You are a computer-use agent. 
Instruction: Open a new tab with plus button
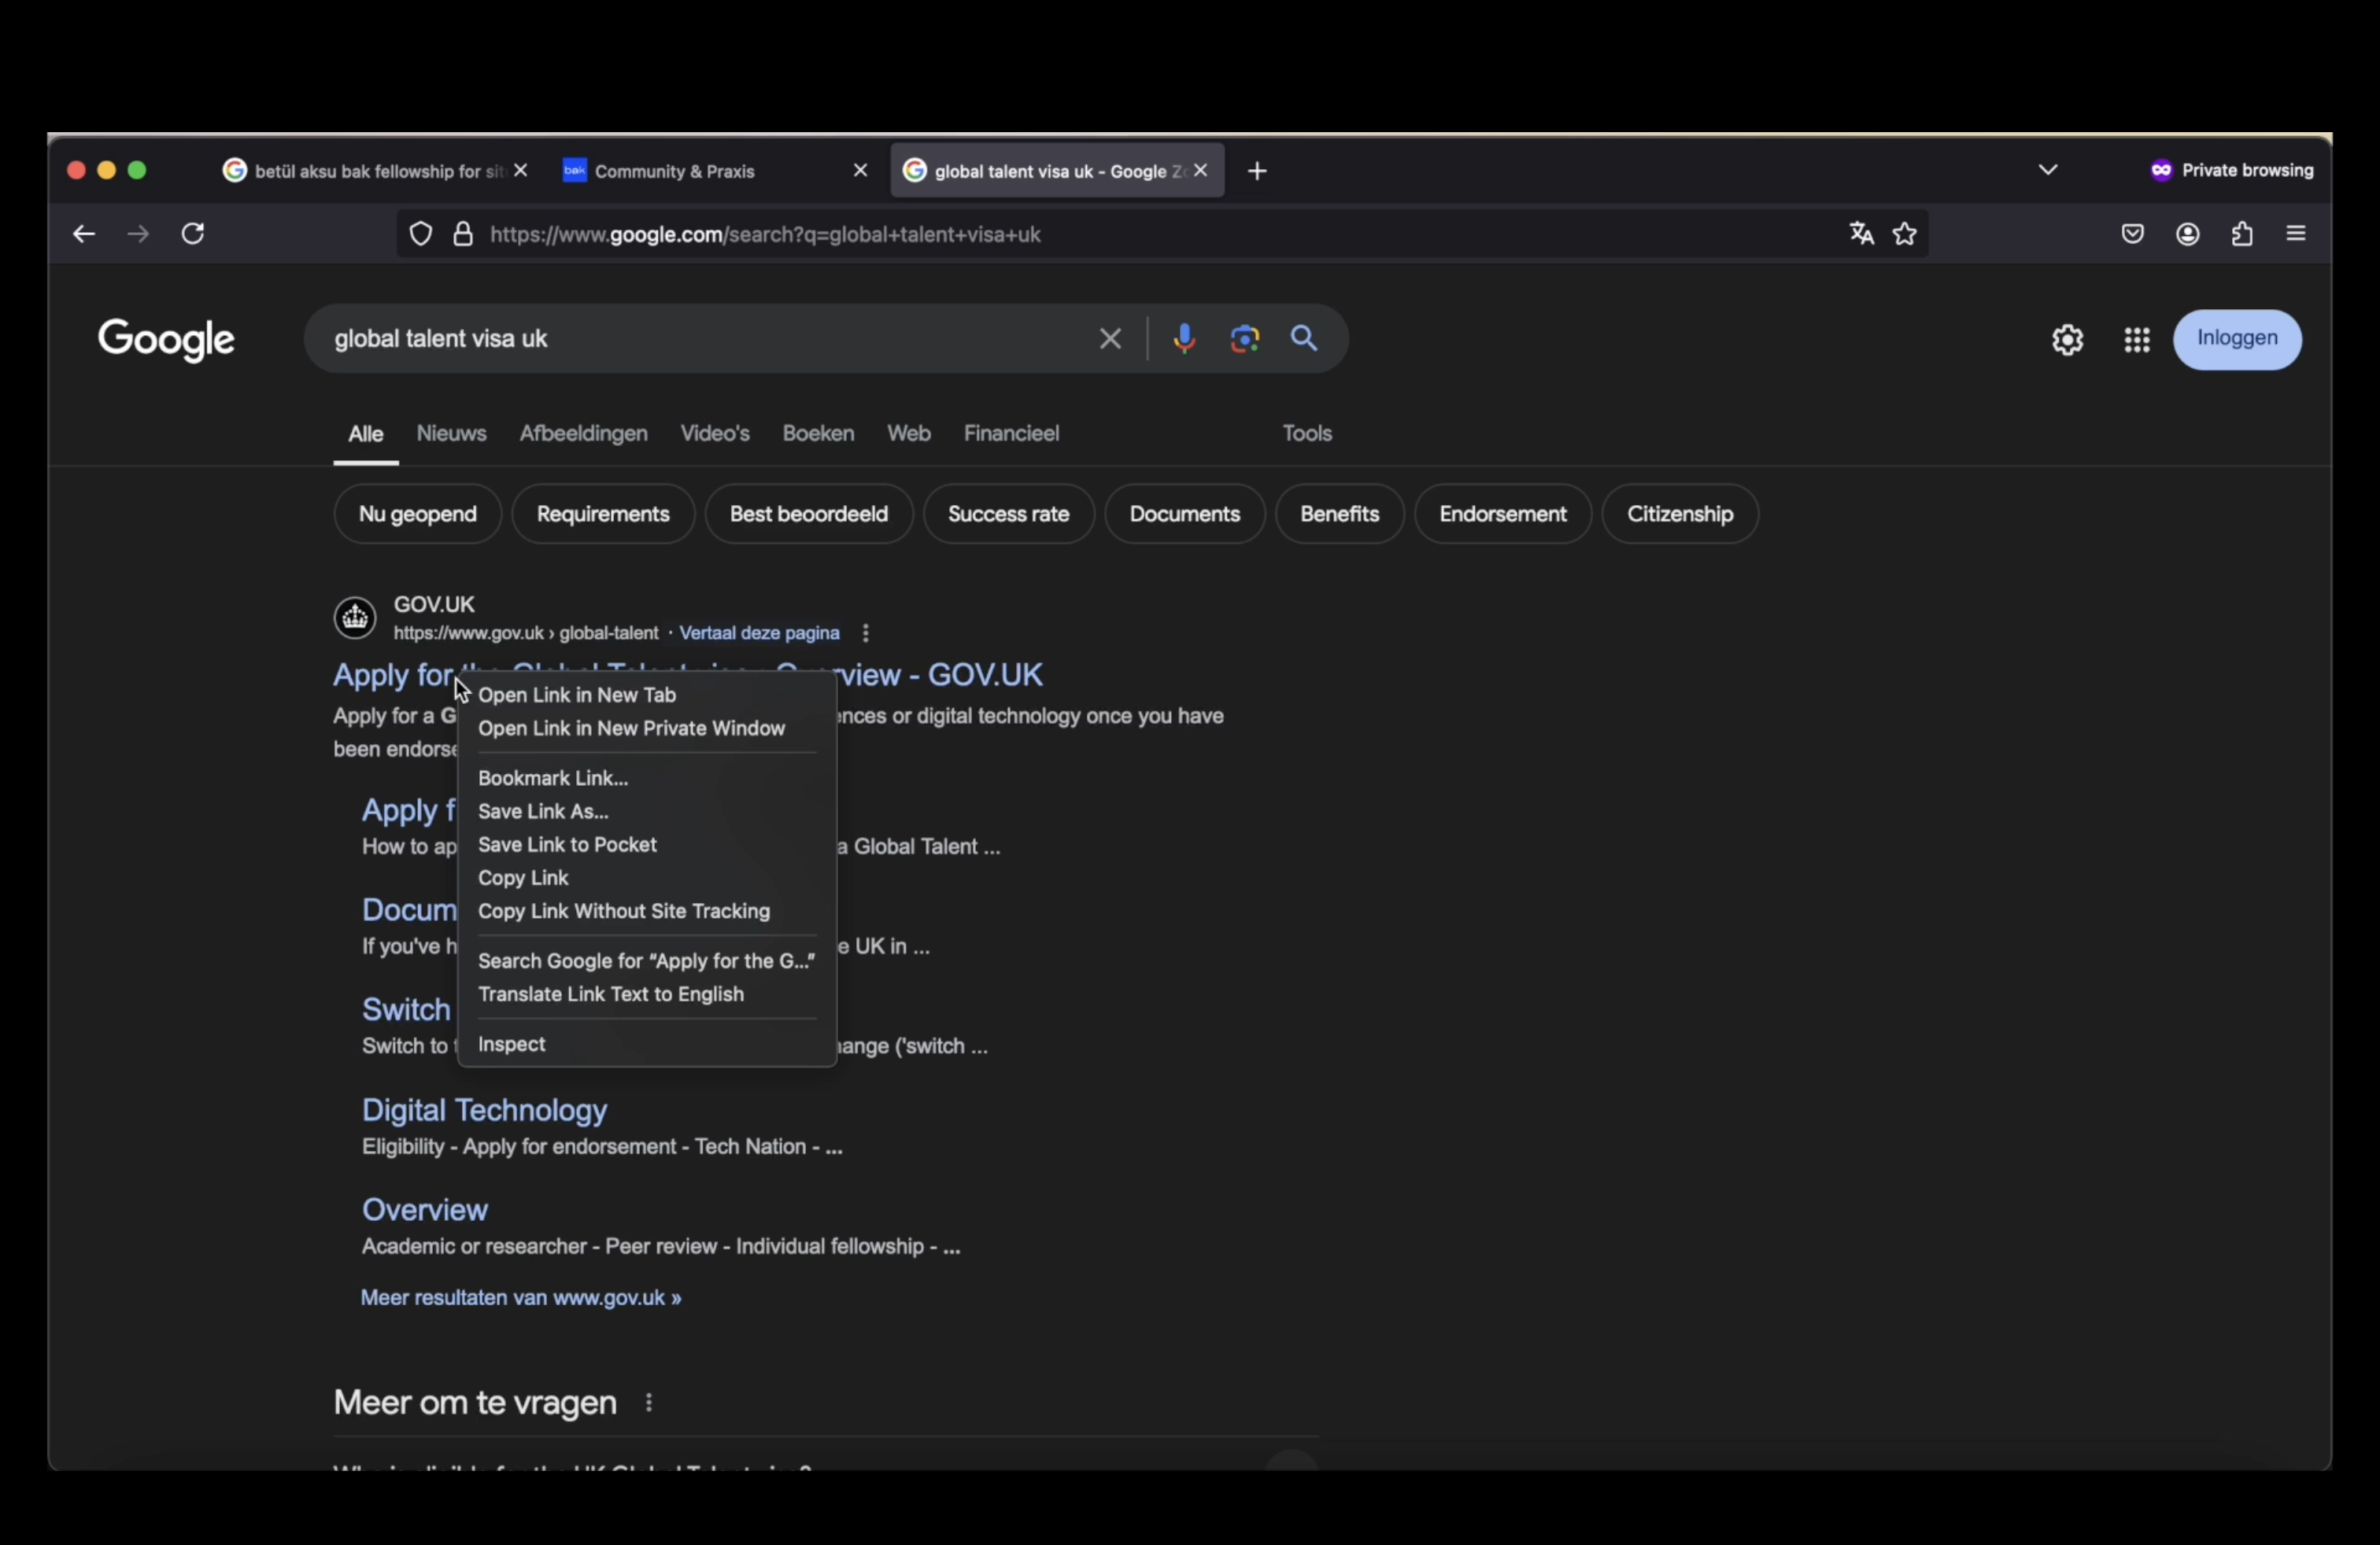point(1257,171)
